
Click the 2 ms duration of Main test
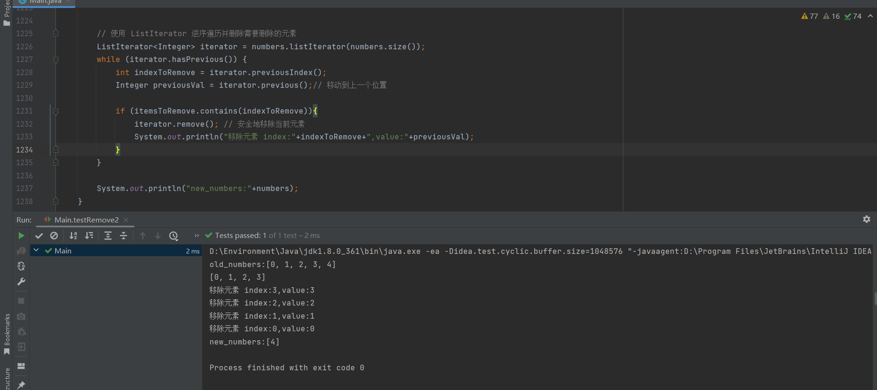193,251
